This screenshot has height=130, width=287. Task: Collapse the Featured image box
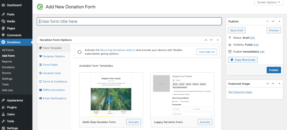coord(279,84)
